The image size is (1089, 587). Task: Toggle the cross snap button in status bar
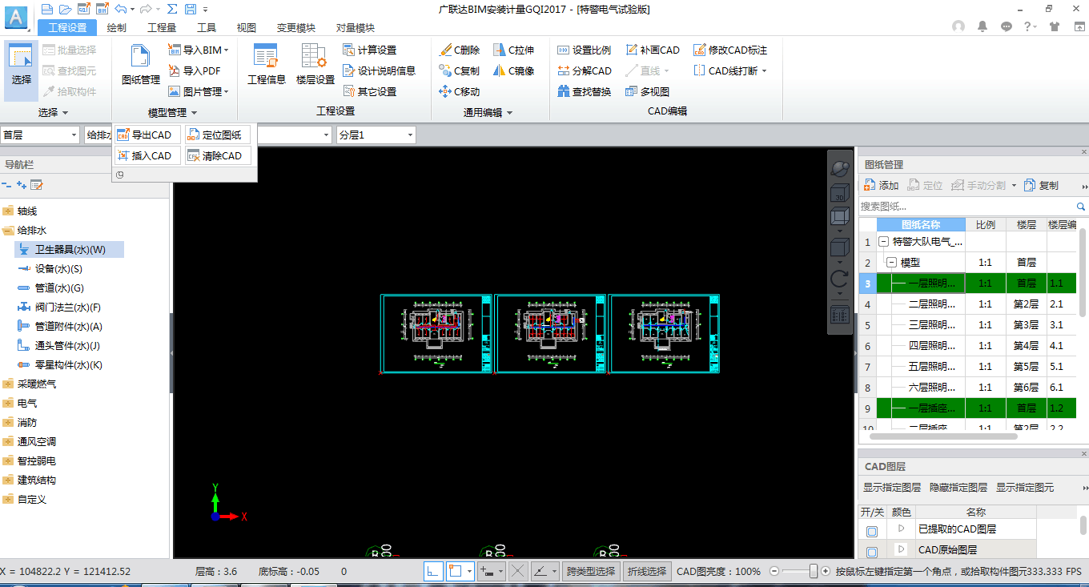[x=518, y=571]
